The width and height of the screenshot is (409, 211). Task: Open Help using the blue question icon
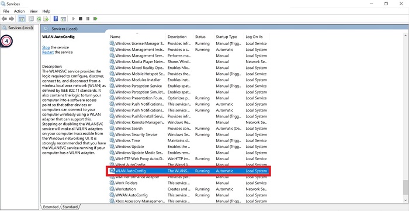[x=56, y=19]
